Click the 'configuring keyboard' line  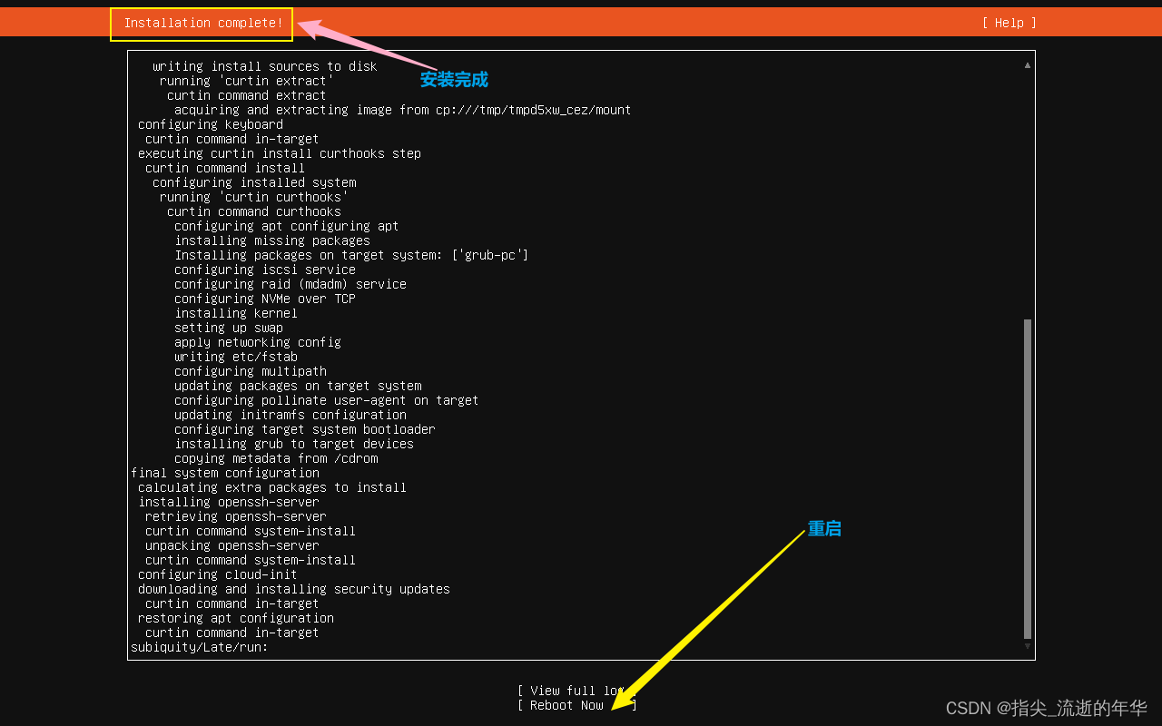coord(210,124)
